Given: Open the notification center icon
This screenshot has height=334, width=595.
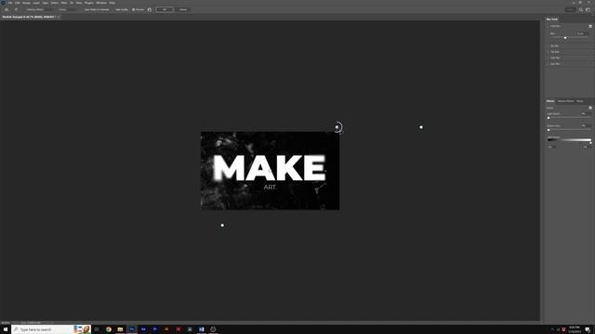Looking at the screenshot, I should [588, 329].
